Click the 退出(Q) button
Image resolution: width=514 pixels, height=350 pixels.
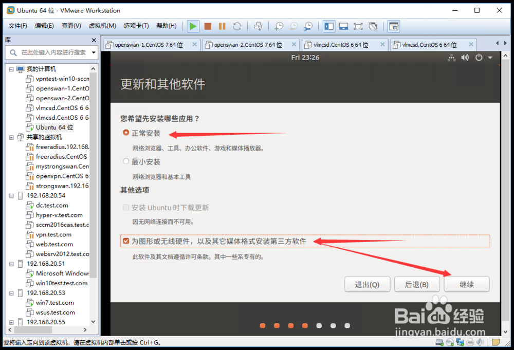click(x=367, y=284)
